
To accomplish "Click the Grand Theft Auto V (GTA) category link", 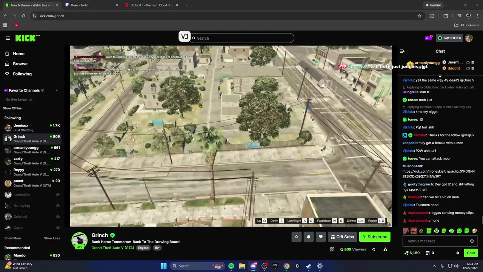I will 112,248.
